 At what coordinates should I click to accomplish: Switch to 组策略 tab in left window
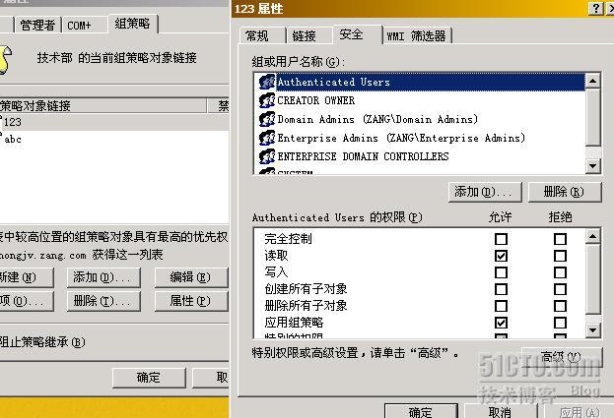[x=133, y=24]
